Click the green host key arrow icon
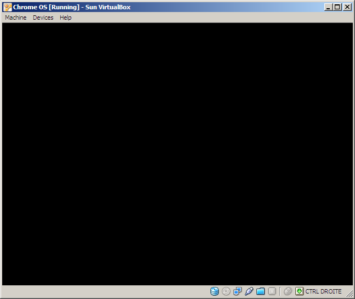Viewport: 355px width, 299px height. point(299,291)
